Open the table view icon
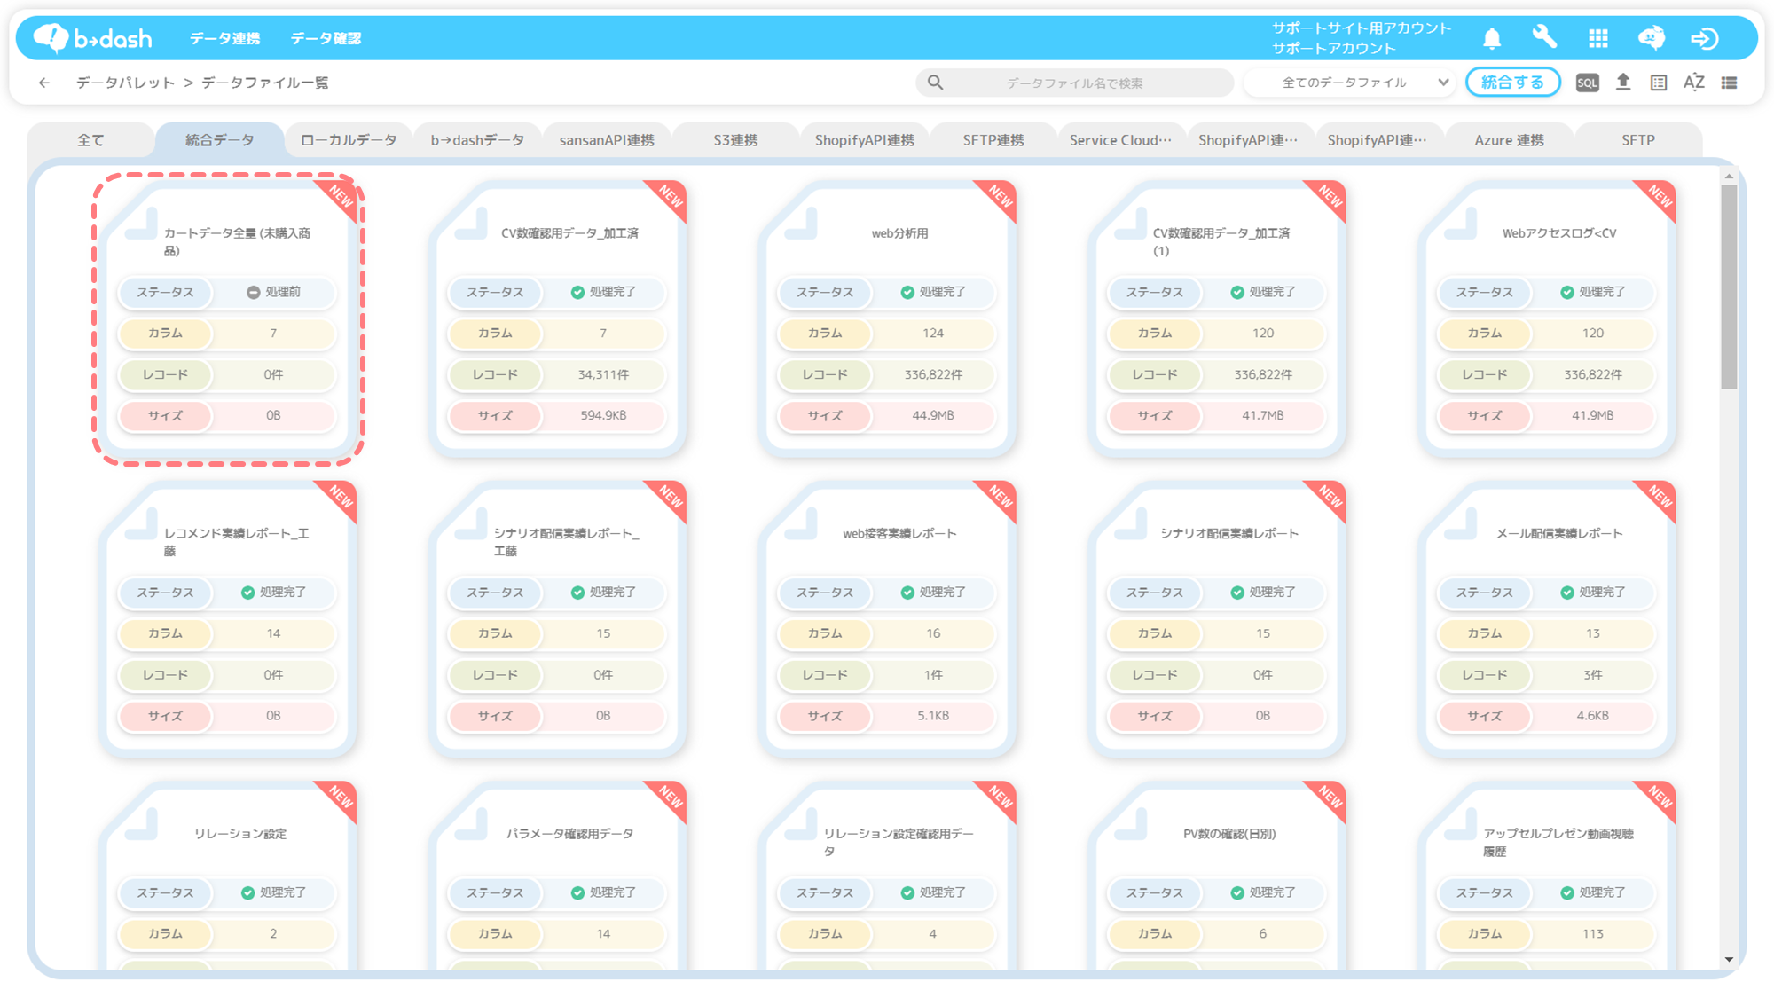1774x998 pixels. click(x=1659, y=83)
